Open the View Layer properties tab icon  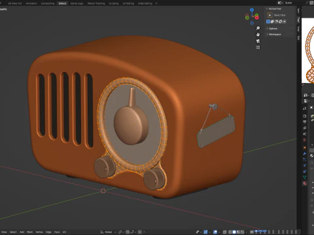point(305,128)
